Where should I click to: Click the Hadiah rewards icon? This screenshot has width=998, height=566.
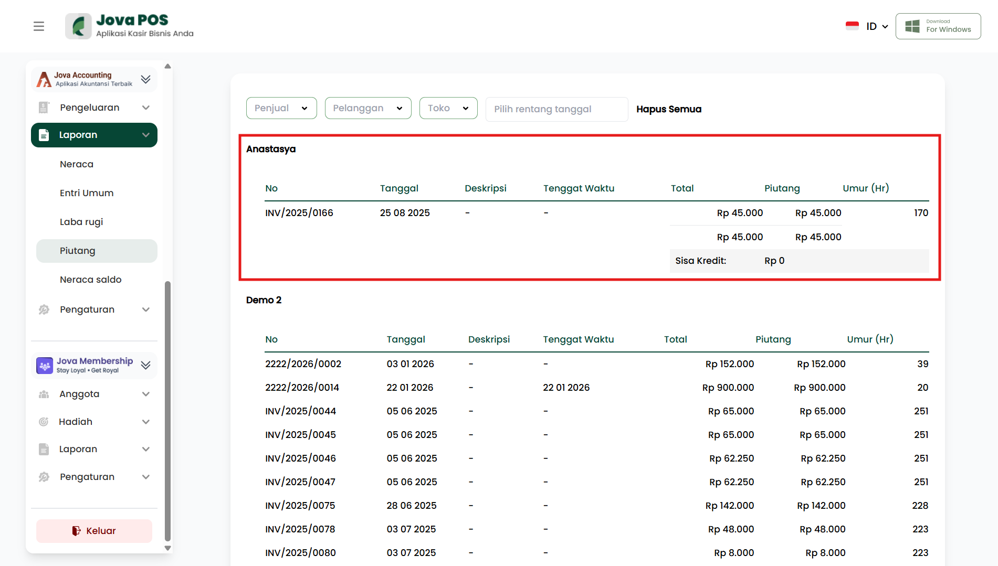[44, 422]
